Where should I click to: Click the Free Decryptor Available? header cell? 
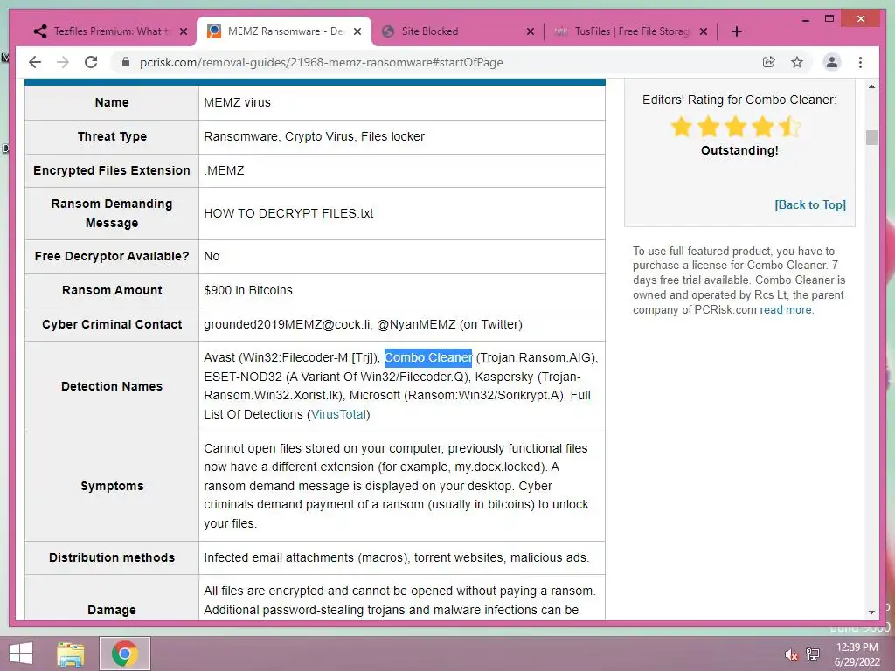(x=112, y=256)
